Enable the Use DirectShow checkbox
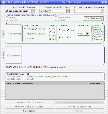 pyautogui.click(x=86, y=18)
